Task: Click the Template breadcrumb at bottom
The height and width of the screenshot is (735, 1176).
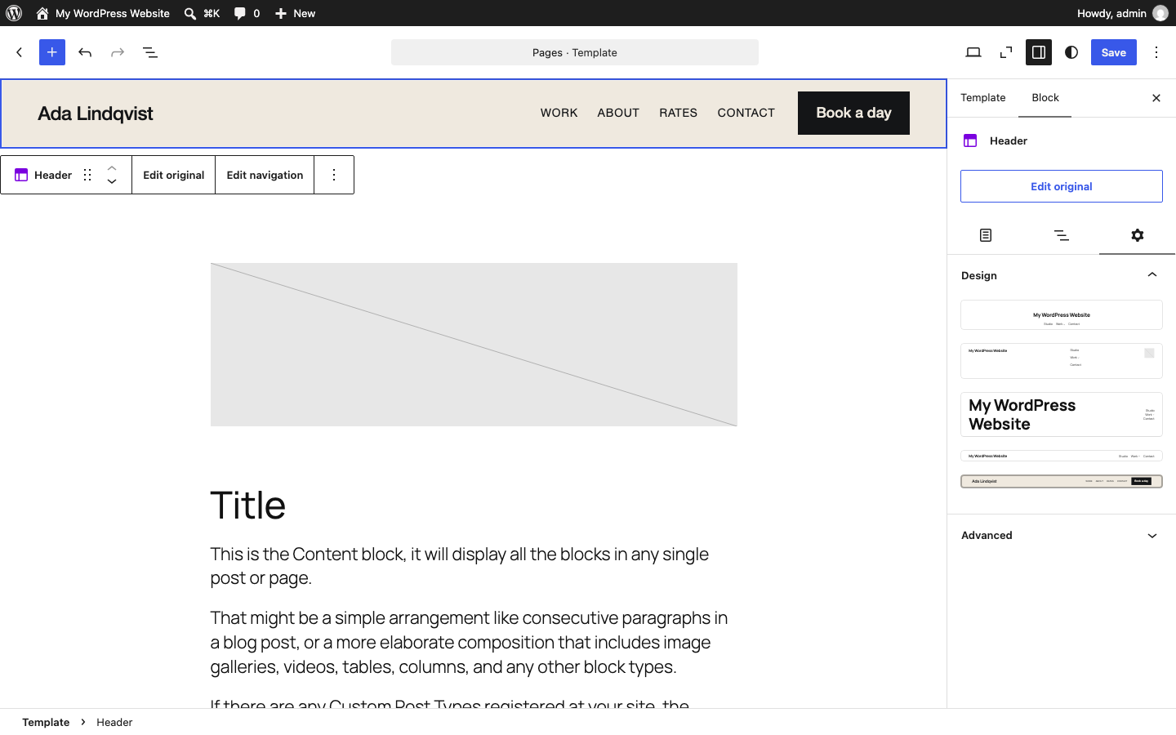Action: click(x=46, y=722)
